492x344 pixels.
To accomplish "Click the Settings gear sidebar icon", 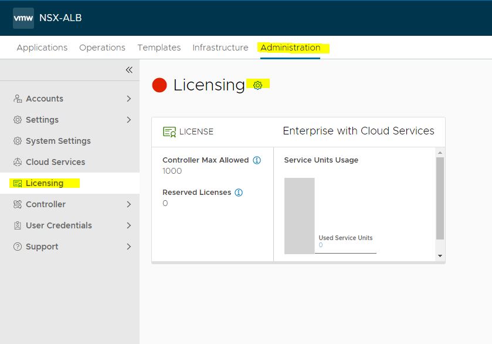I will (18, 120).
